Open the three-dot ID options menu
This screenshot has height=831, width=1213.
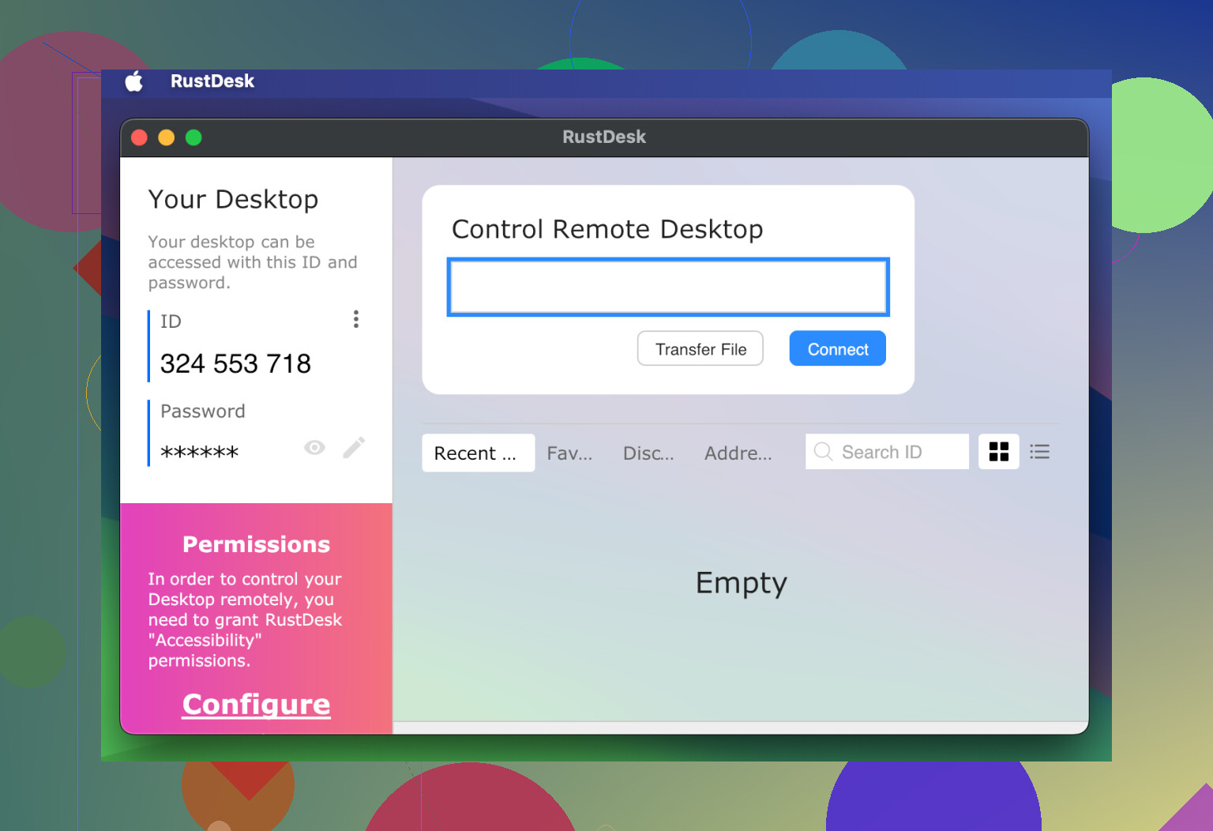(x=356, y=319)
